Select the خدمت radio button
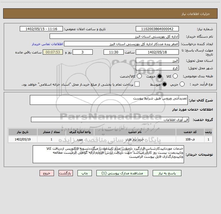Screen dimensions: 221x214 [160, 76]
